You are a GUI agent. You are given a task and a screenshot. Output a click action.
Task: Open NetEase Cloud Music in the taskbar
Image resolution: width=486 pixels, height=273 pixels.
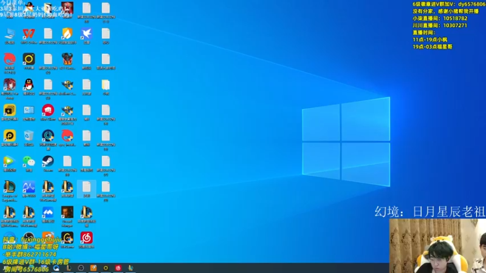(118, 268)
